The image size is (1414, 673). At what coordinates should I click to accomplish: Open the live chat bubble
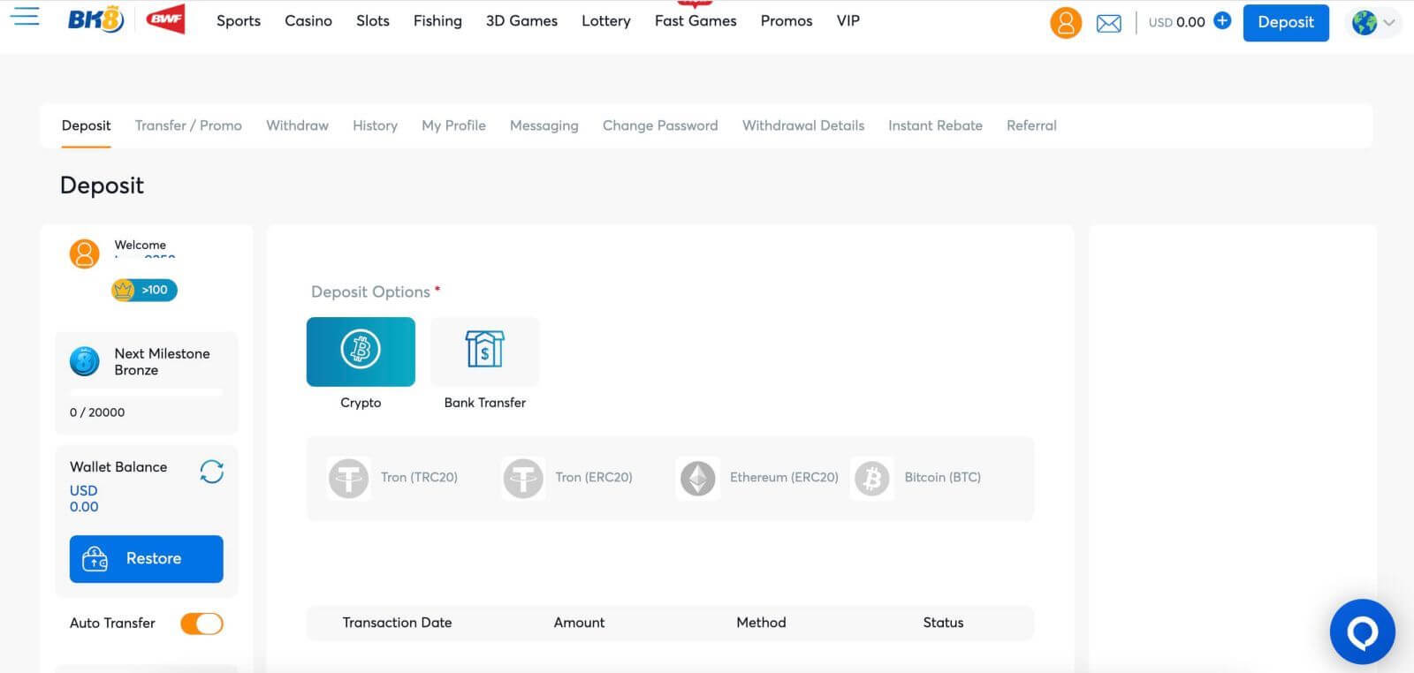[x=1362, y=631]
